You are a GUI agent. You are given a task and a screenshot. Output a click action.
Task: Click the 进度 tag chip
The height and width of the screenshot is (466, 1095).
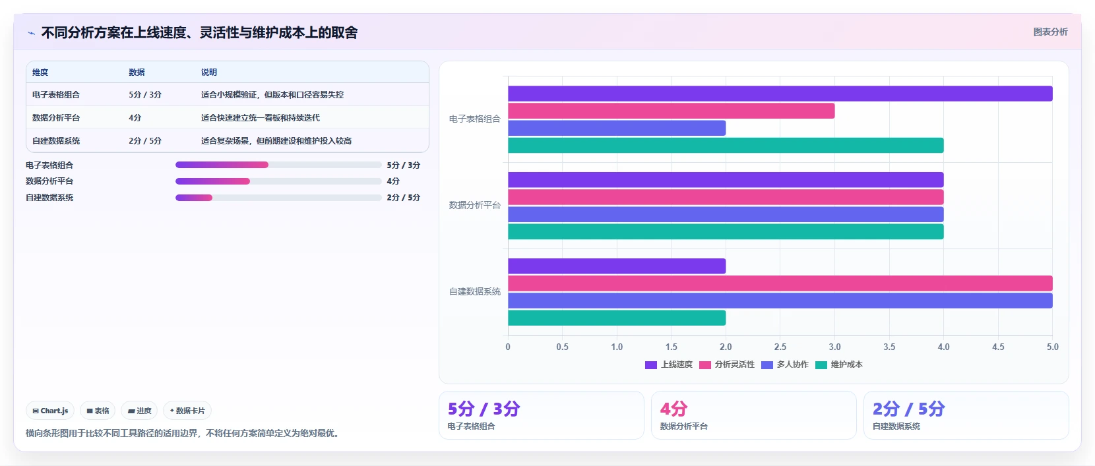[139, 411]
